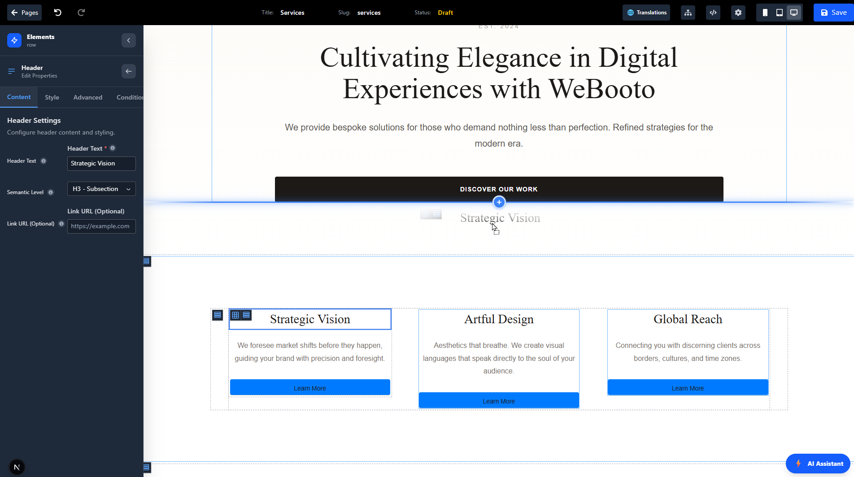Open the page settings gear
Image resolution: width=854 pixels, height=477 pixels.
click(738, 12)
